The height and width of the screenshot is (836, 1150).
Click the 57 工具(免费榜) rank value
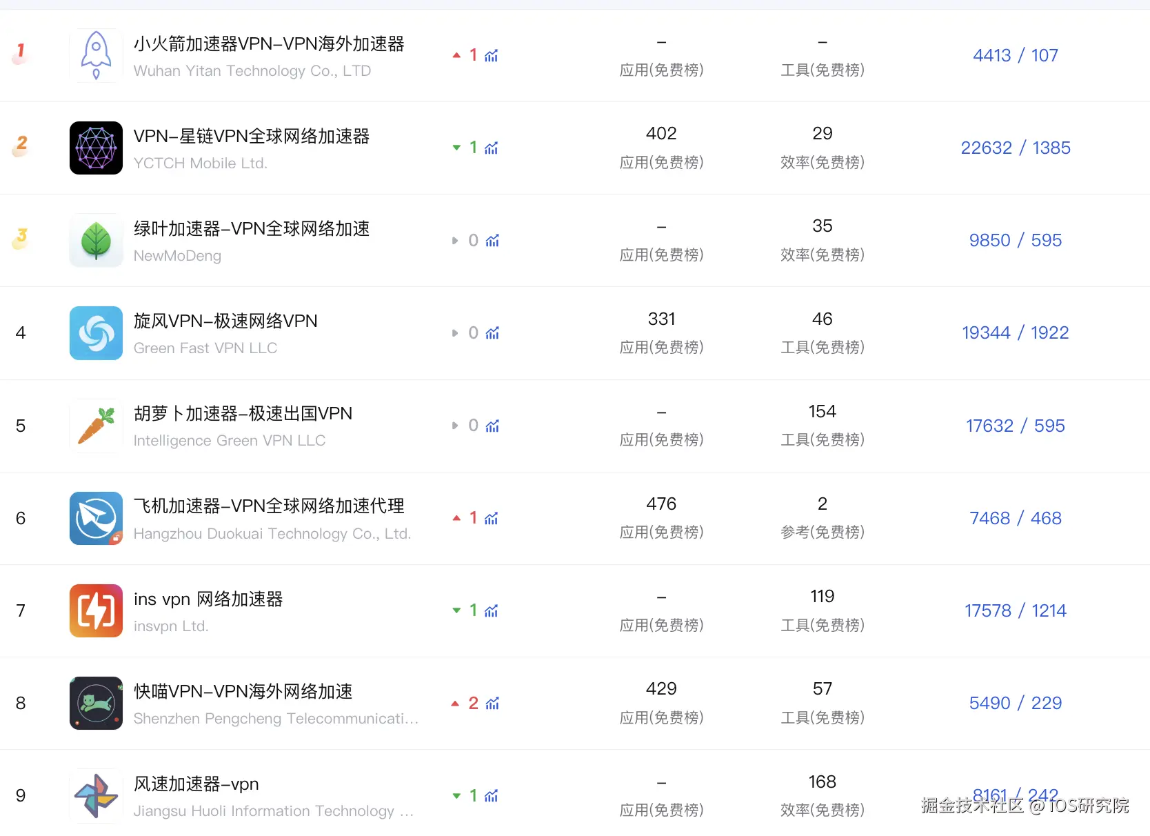(823, 688)
